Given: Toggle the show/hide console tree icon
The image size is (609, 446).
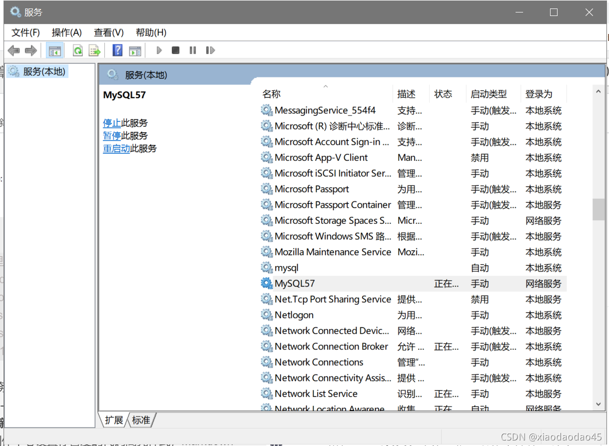Looking at the screenshot, I should (x=54, y=50).
